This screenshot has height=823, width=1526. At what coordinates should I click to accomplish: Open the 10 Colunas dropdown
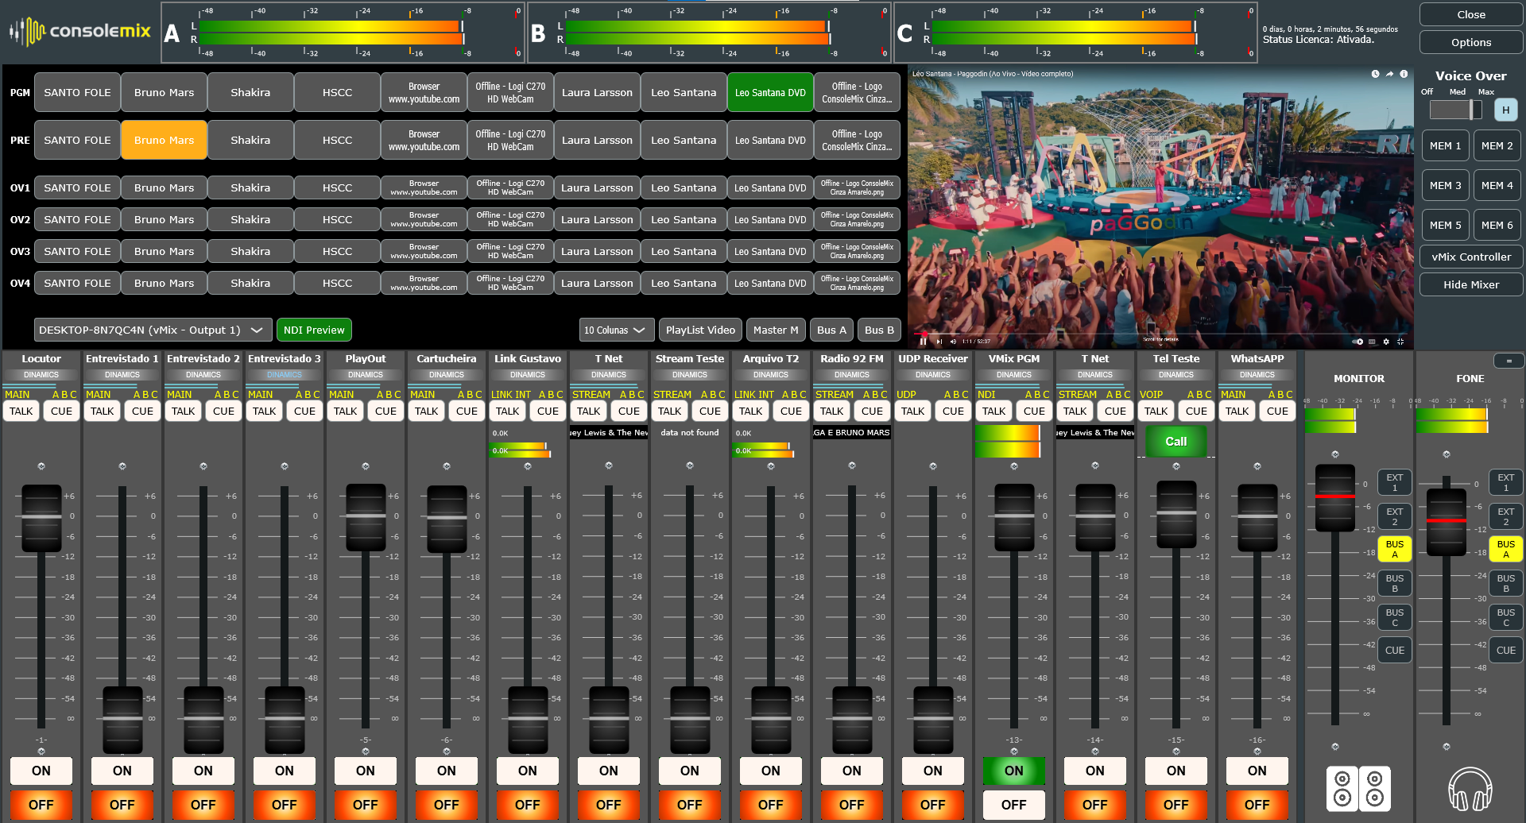[x=616, y=329]
